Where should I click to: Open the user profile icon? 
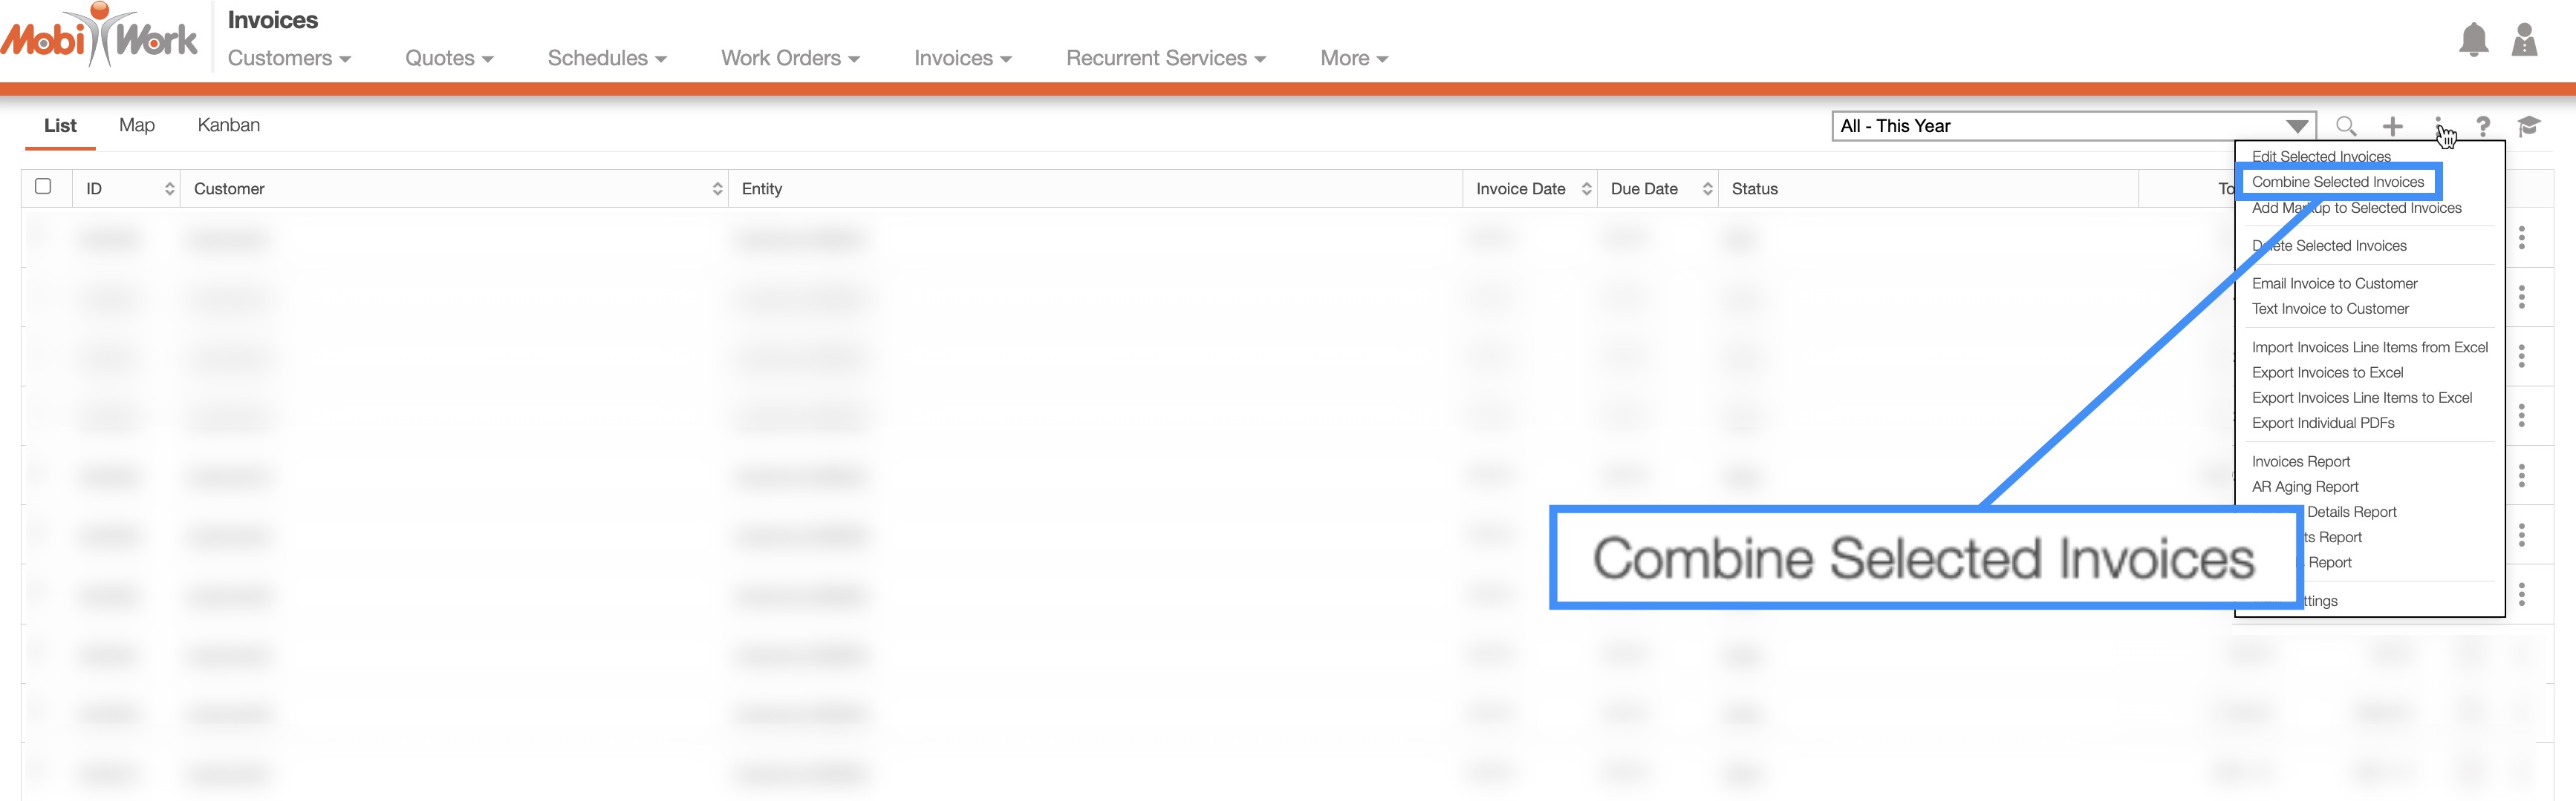[2524, 40]
